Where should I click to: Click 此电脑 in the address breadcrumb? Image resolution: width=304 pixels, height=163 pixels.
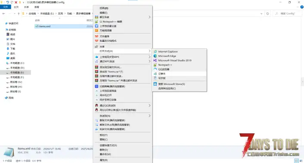[x=32, y=13]
